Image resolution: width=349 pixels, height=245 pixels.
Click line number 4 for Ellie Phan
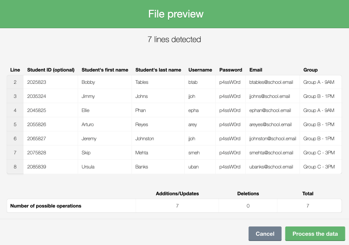(15, 110)
